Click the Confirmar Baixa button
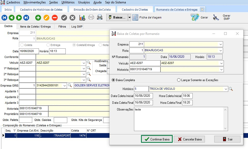Screen dimensions: 248x149 point(157,139)
